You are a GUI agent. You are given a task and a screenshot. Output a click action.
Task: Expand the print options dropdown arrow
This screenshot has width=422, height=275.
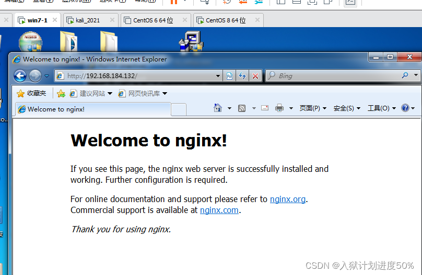(x=291, y=108)
